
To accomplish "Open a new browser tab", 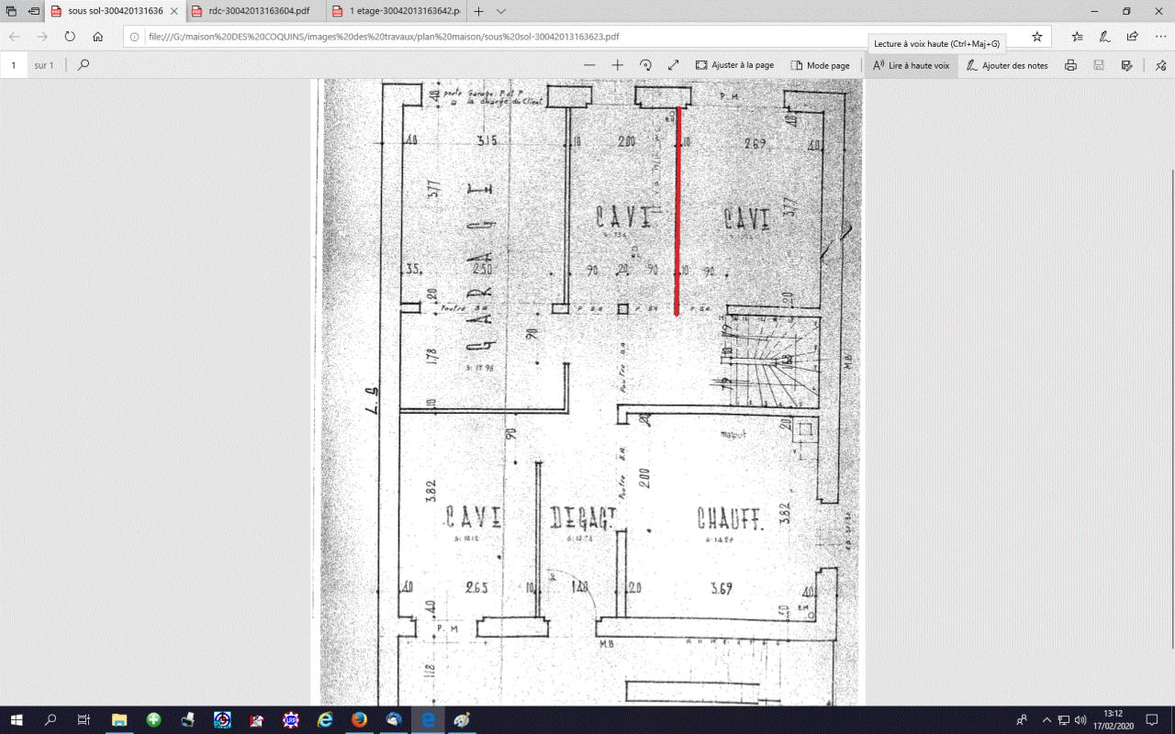I will coord(478,11).
